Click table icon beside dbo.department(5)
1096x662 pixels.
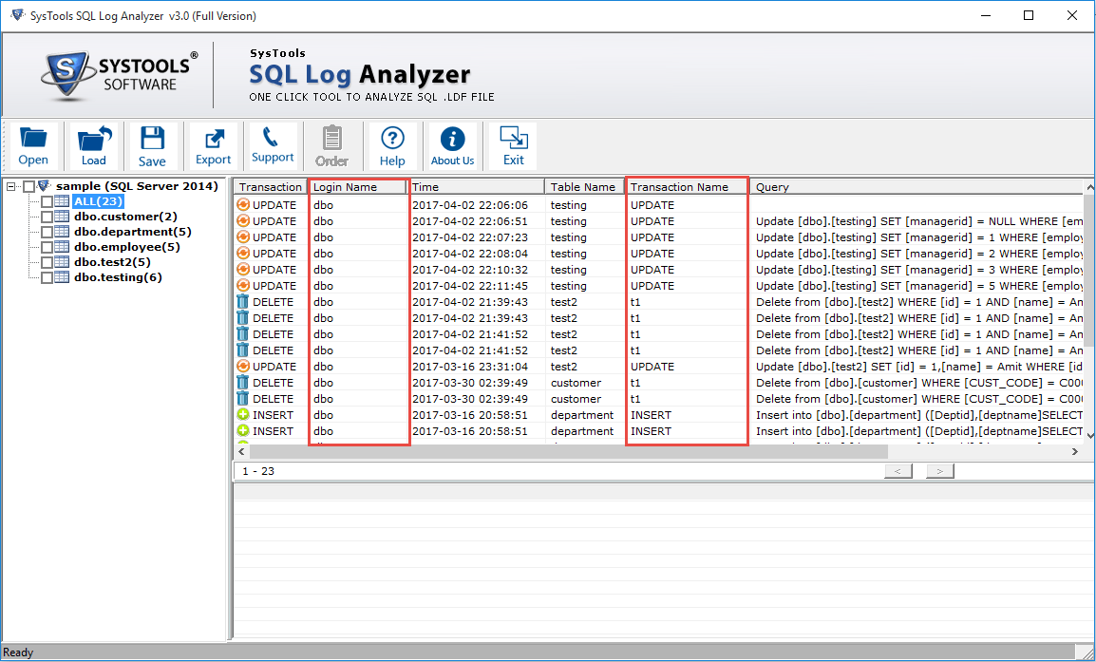click(x=63, y=232)
